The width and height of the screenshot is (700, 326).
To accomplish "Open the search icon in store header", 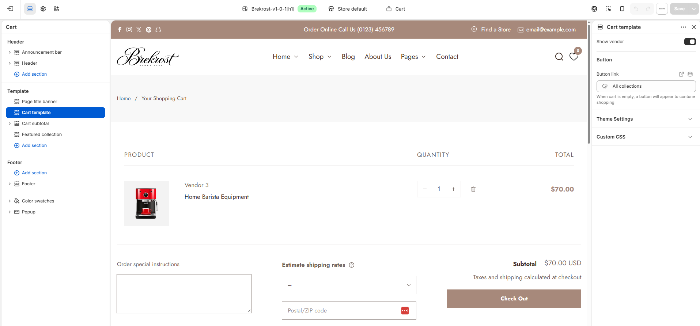I will (559, 57).
